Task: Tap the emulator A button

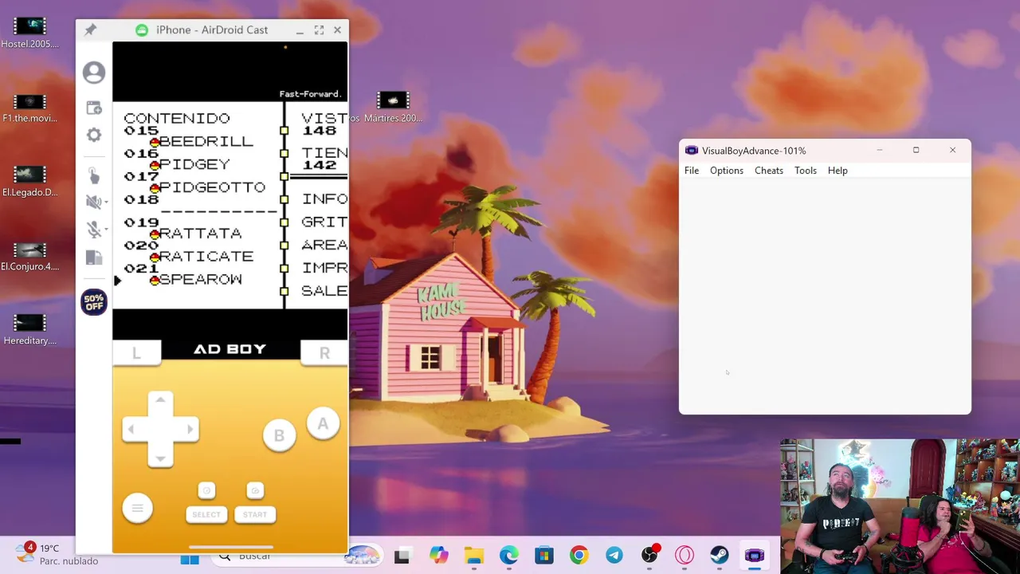Action: [323, 424]
